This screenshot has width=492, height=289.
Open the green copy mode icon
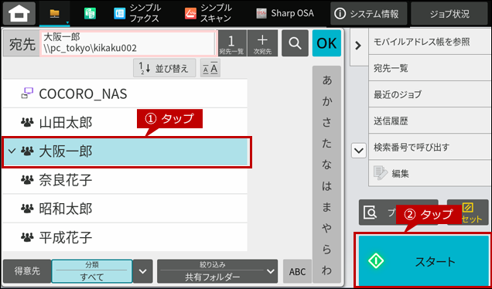pyautogui.click(x=90, y=13)
